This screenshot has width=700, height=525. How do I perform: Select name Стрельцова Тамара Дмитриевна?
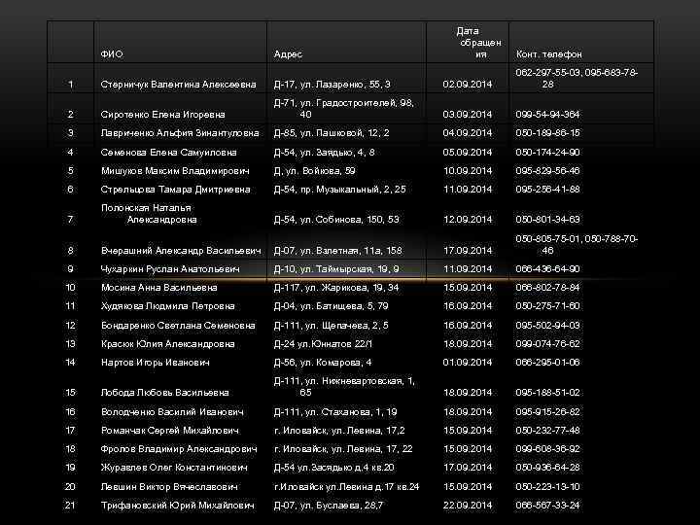(x=175, y=190)
